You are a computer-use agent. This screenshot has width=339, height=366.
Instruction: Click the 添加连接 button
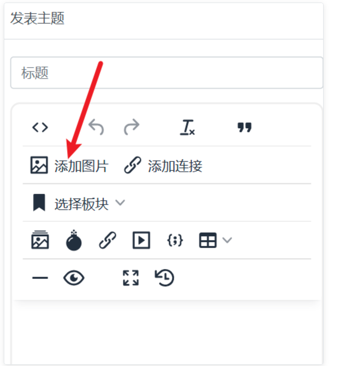(x=163, y=165)
